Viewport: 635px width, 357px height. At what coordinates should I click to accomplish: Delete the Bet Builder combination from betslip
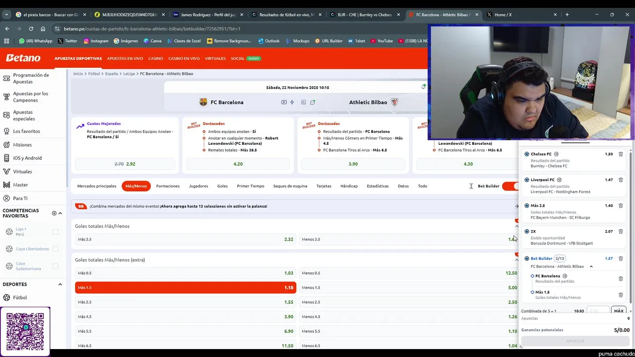[x=621, y=258]
